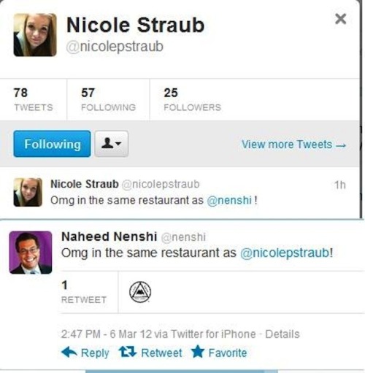Open the View more Tweets link

coord(293,145)
